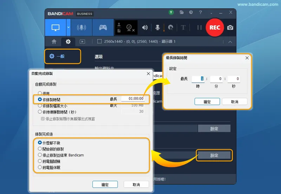The image size is (281, 194).
Task: Select screen recording mode monitor icon
Action: tap(55, 28)
